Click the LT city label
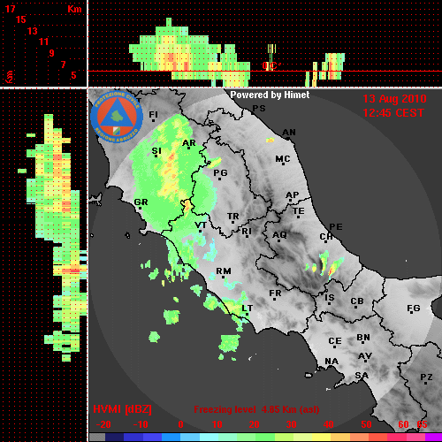 pos(248,309)
